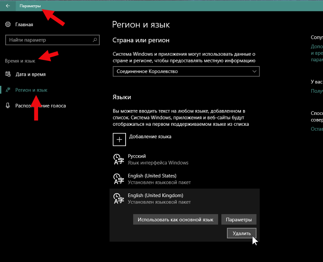Click the plus icon to add a language
The width and height of the screenshot is (323, 262).
pos(119,139)
